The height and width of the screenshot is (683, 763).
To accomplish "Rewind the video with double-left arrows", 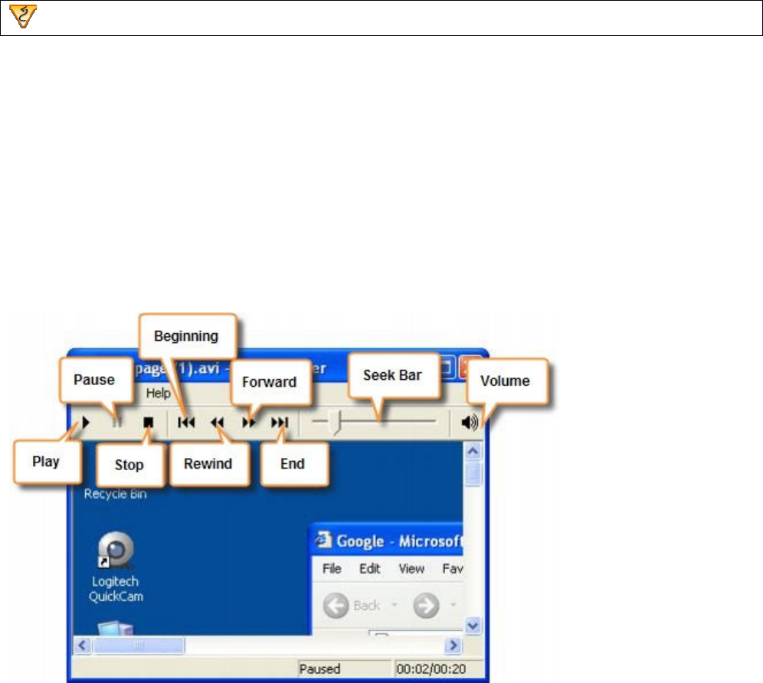I will 218,422.
